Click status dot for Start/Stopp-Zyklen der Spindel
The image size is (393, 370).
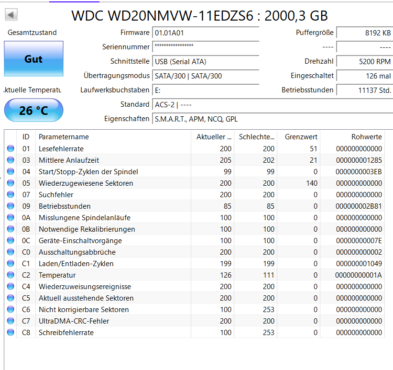11,171
